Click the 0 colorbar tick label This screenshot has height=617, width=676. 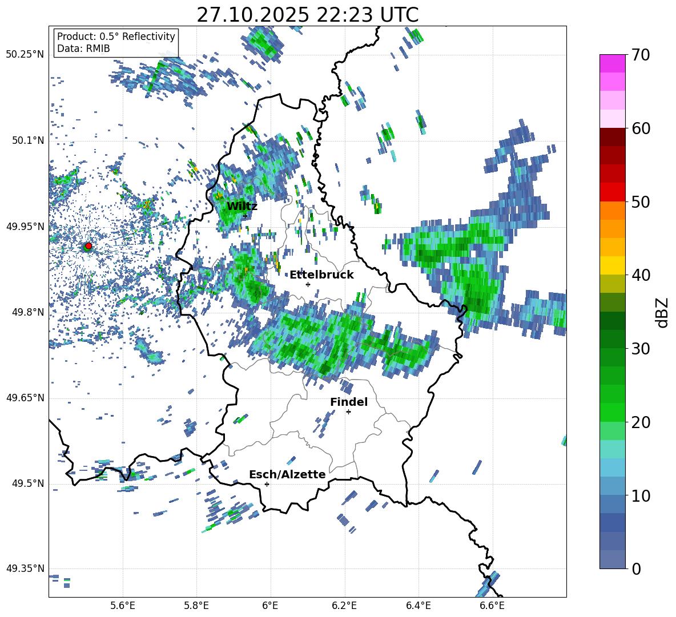pyautogui.click(x=637, y=568)
